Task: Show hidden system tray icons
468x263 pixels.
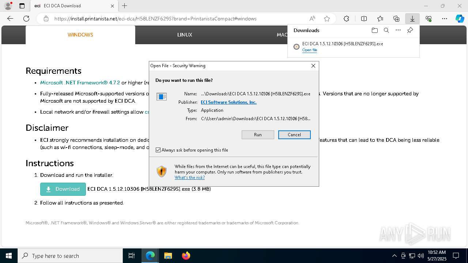Action: click(x=394, y=256)
